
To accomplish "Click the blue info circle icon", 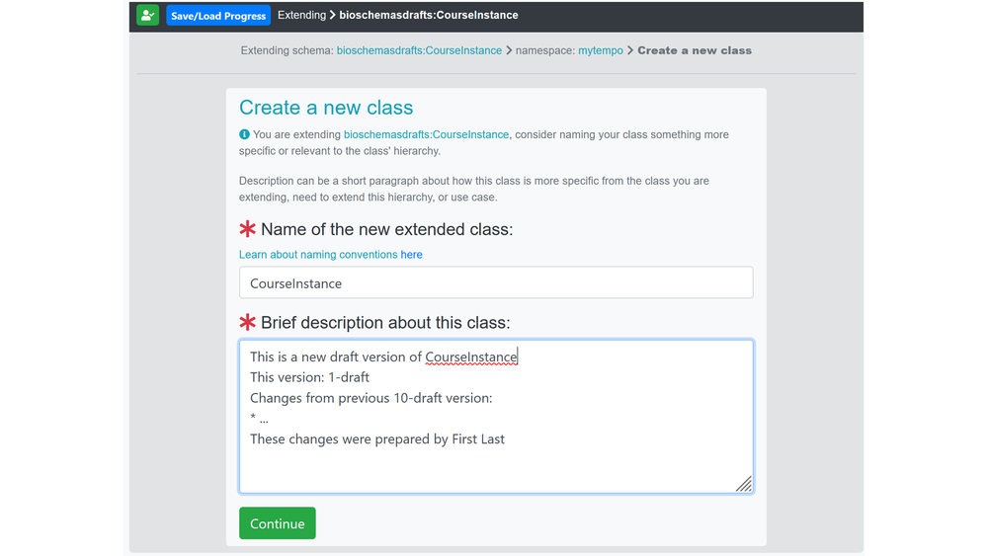I will (x=244, y=134).
